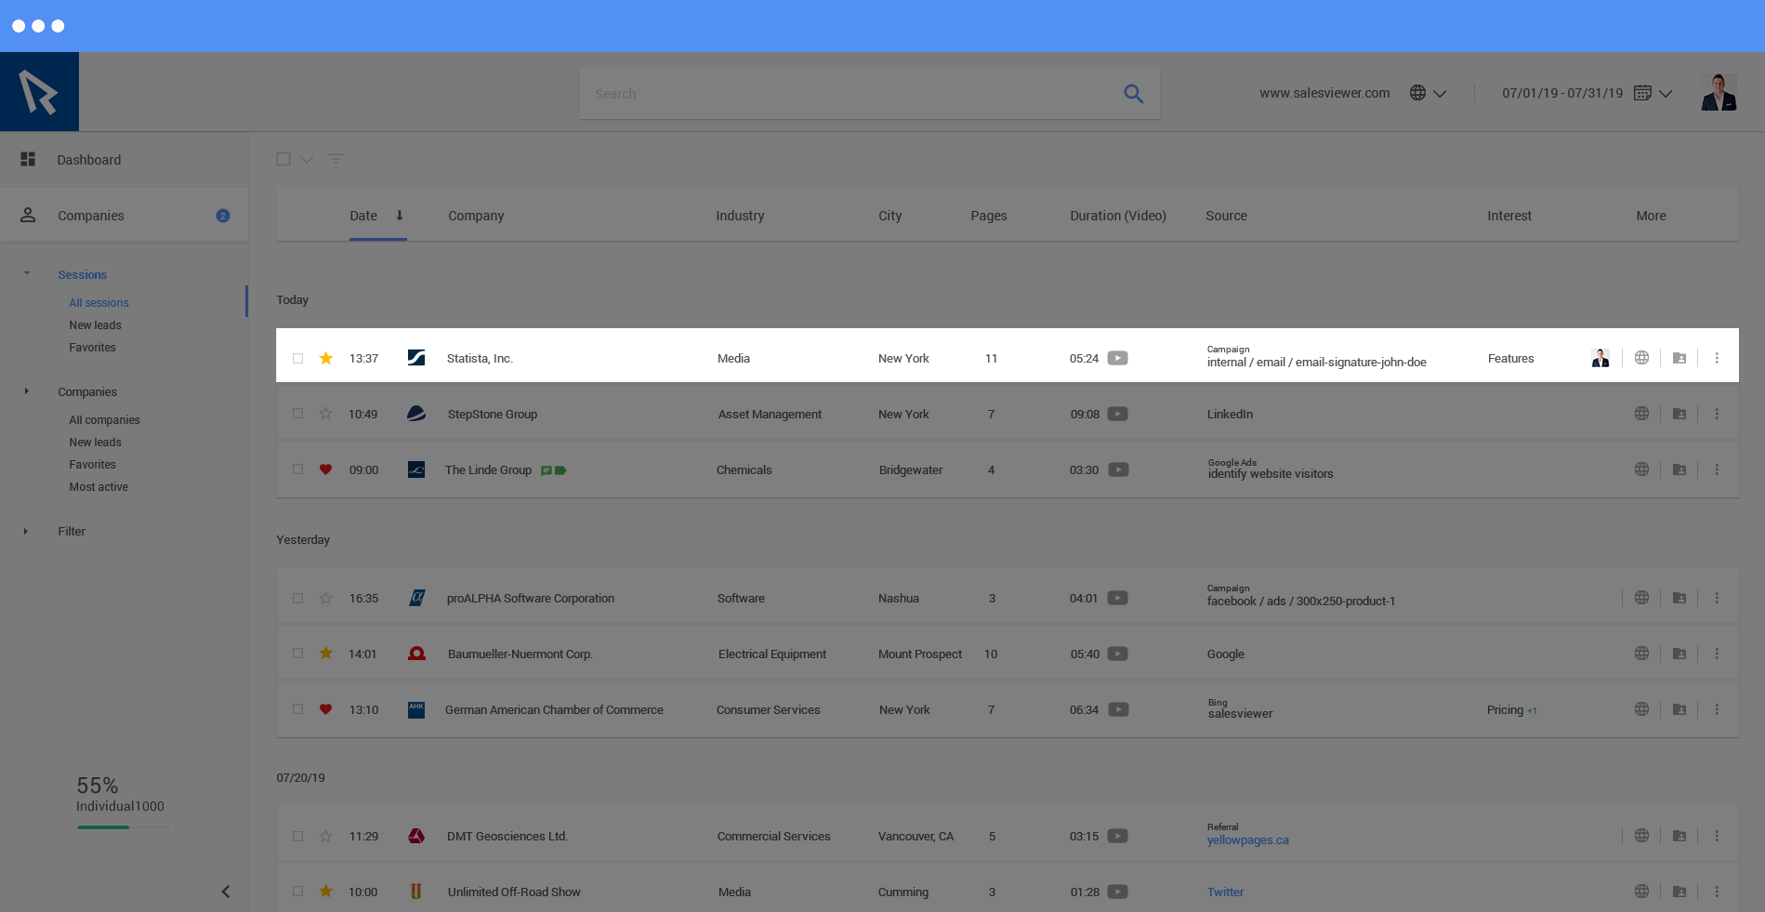
Task: Expand the Filter section in the sidebar
Action: point(26,532)
